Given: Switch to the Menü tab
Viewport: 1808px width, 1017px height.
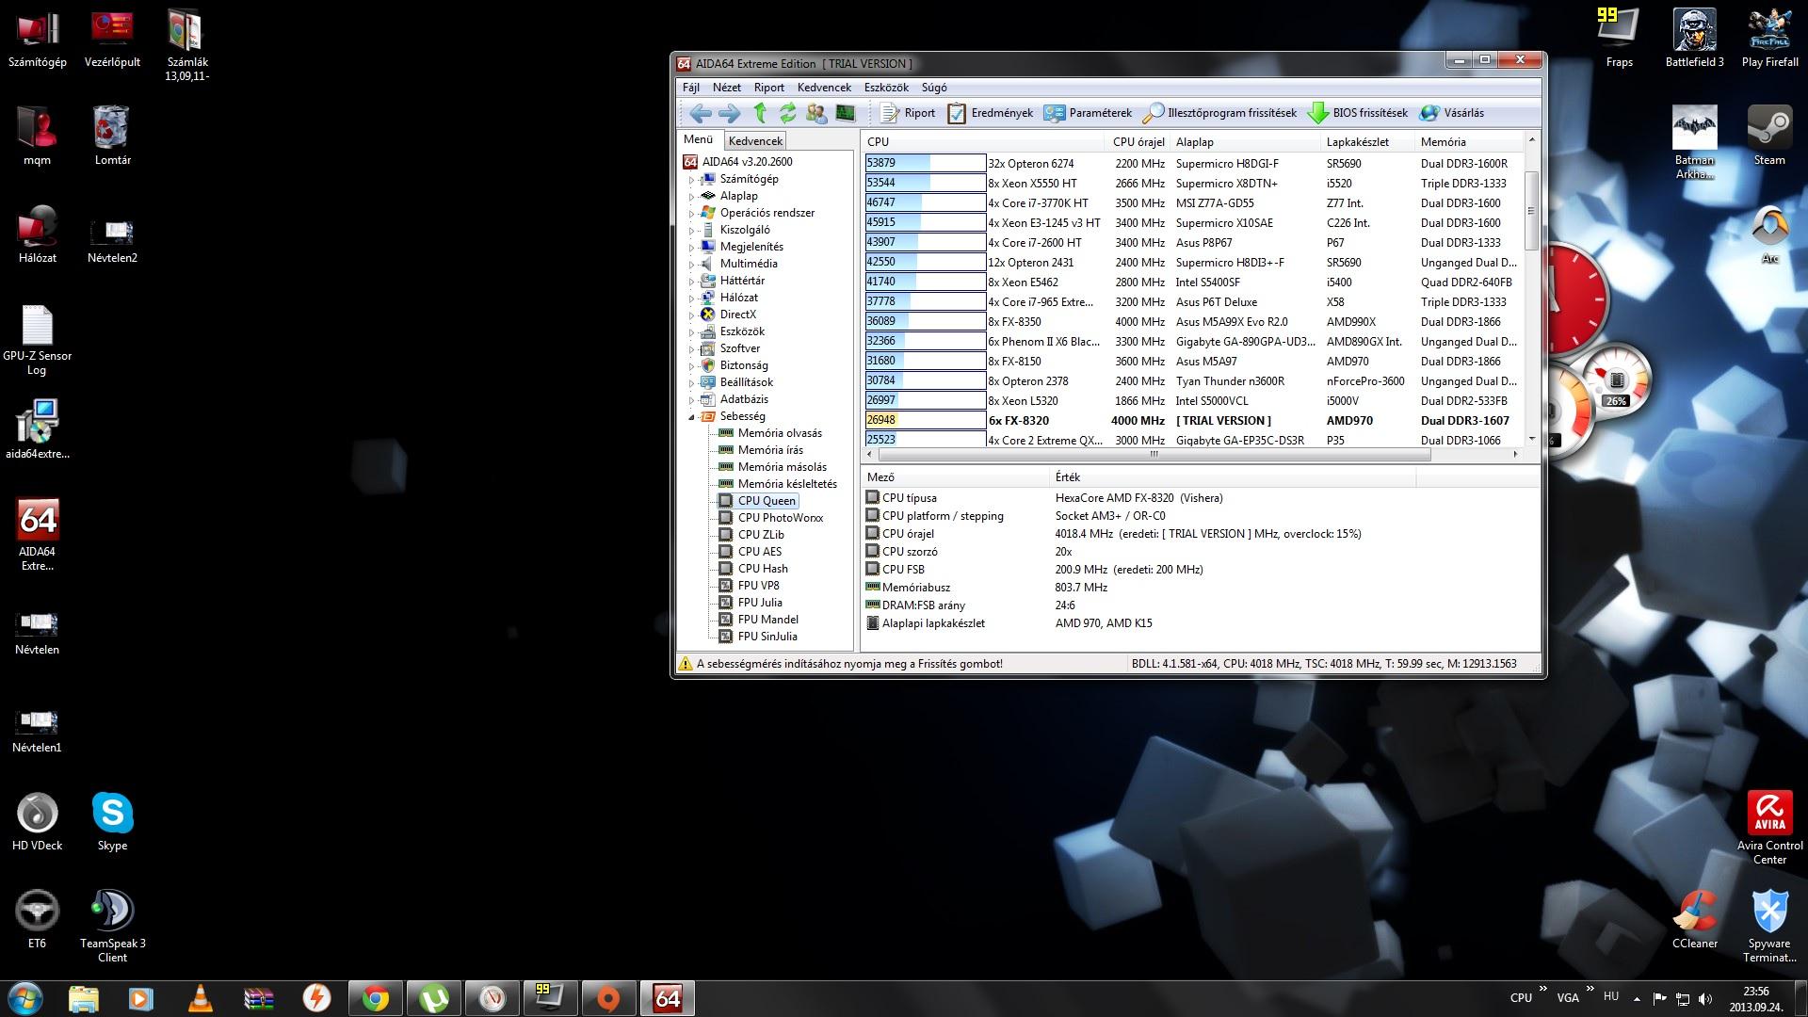Looking at the screenshot, I should [x=699, y=139].
